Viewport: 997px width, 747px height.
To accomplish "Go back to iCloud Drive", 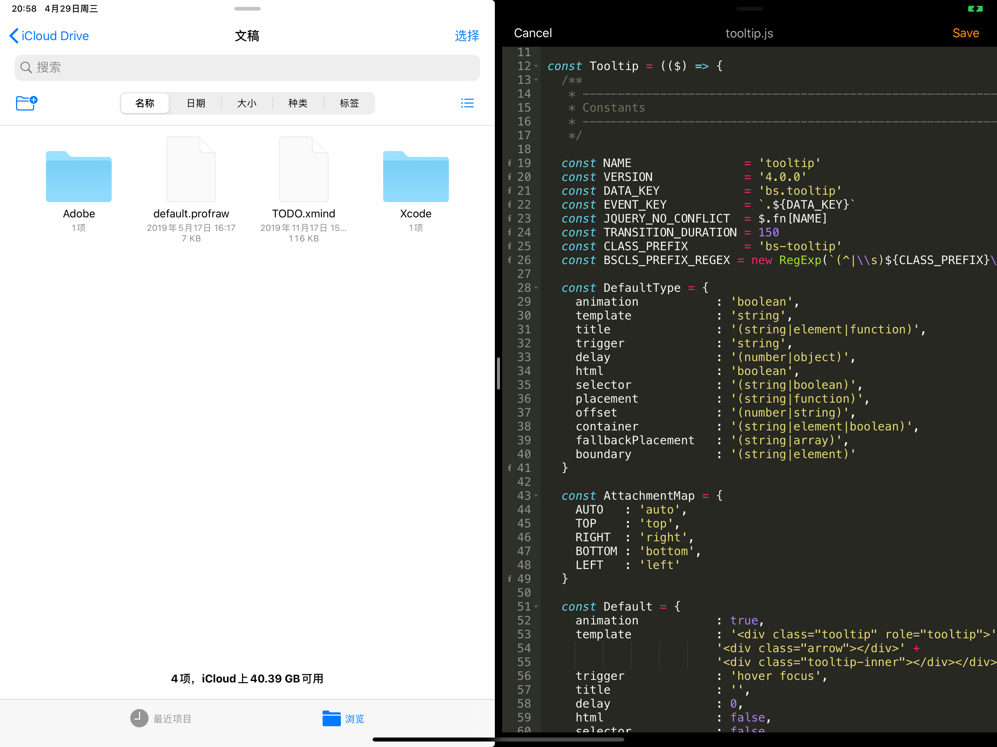I will tap(49, 36).
